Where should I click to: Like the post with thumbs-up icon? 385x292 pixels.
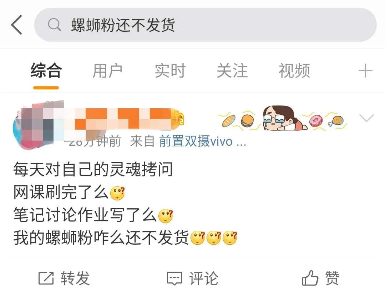(x=310, y=278)
